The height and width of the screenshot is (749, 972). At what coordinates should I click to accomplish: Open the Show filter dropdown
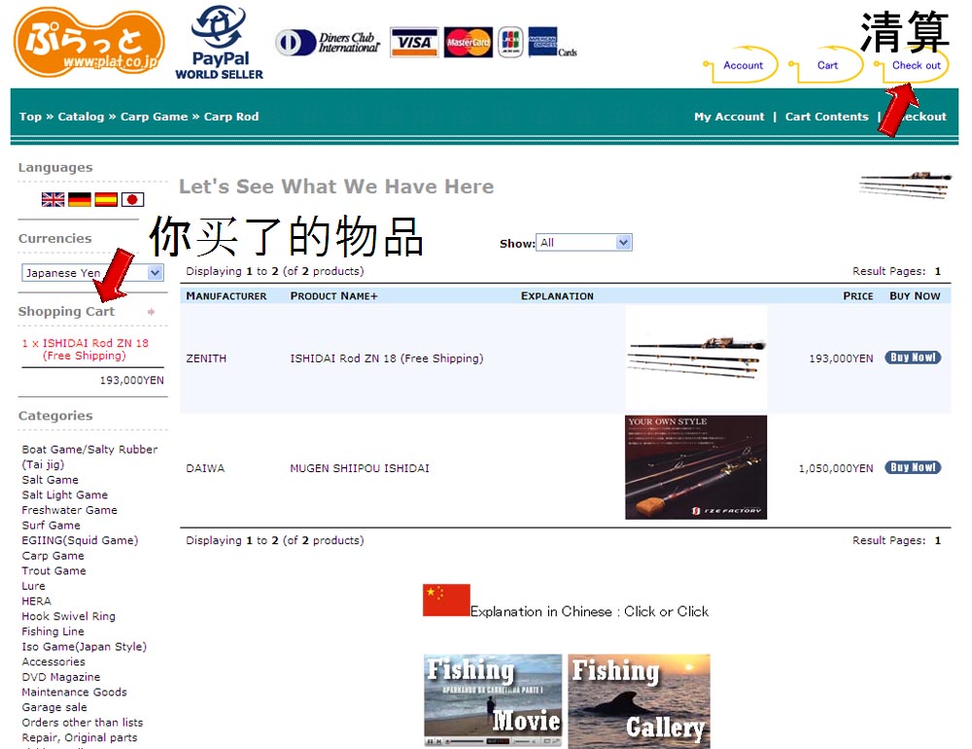(584, 243)
